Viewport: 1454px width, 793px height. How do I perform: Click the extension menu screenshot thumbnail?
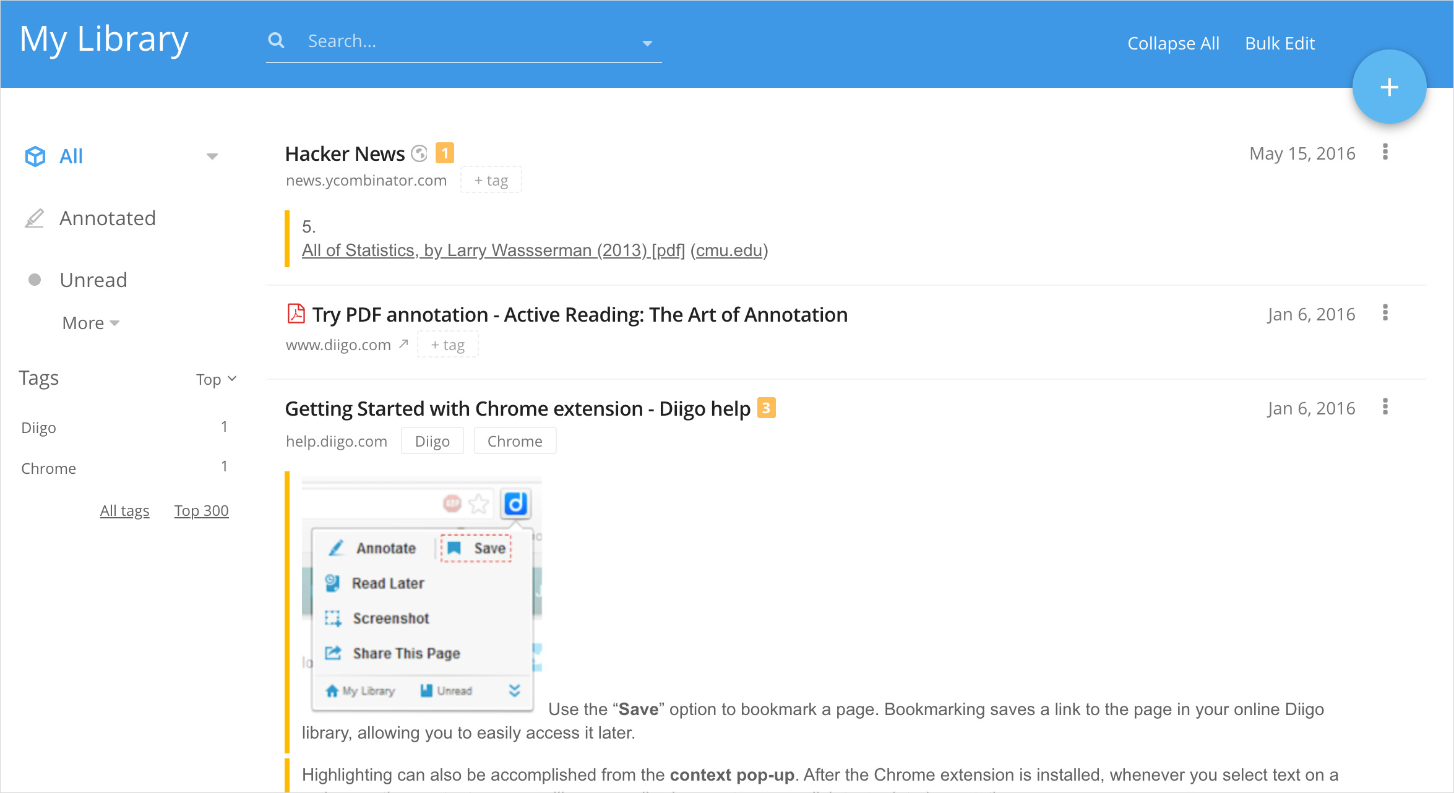point(422,594)
